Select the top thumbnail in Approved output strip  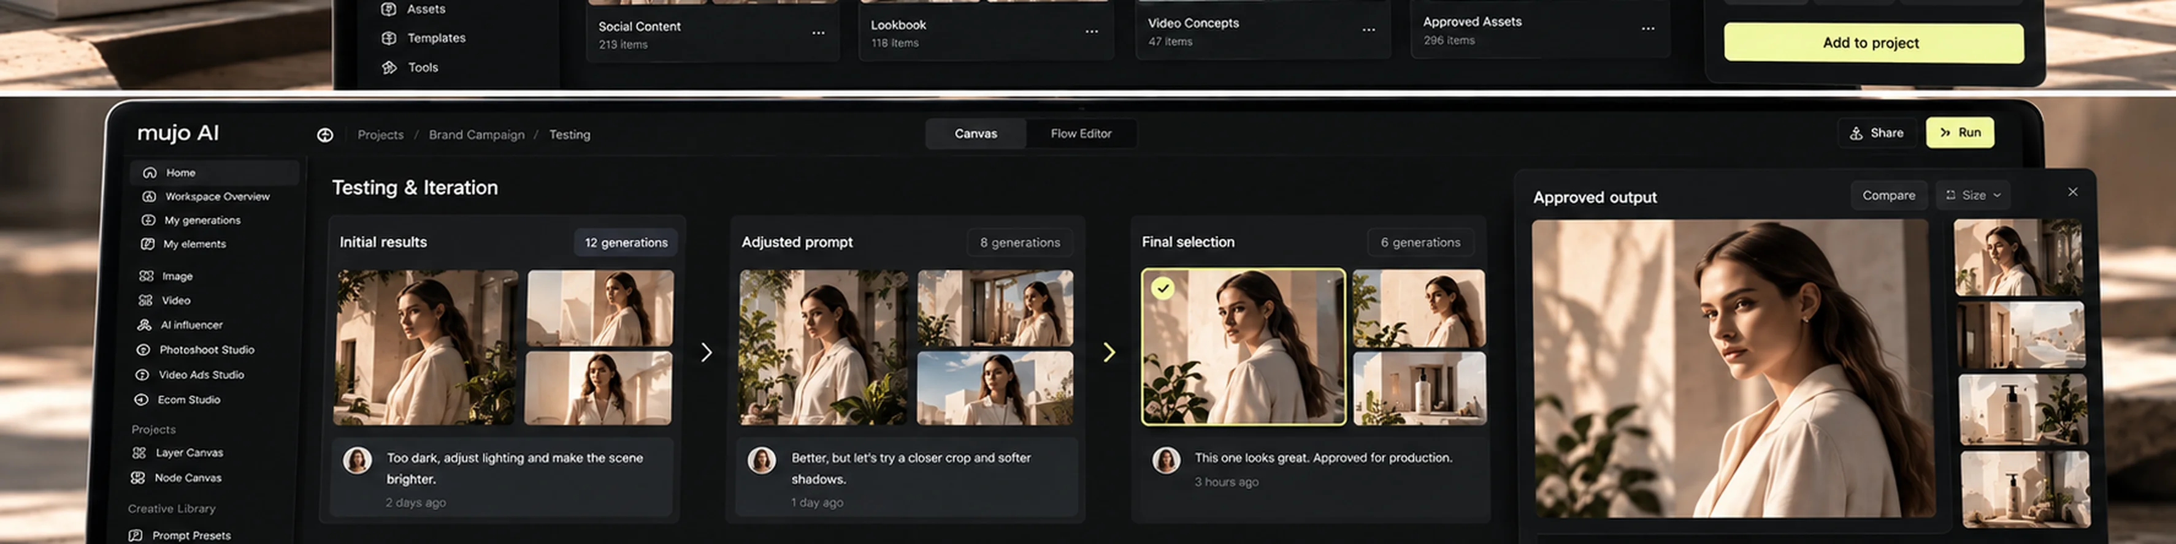[2018, 257]
